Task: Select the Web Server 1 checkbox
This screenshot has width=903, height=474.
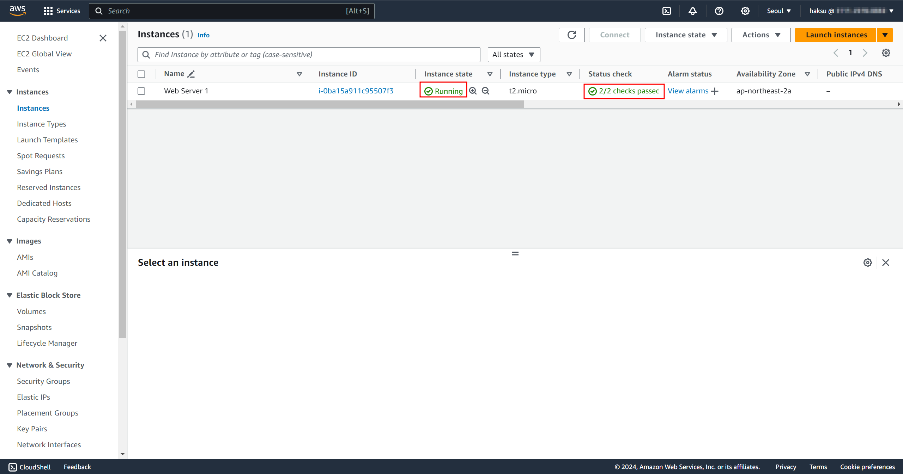Action: coord(141,91)
